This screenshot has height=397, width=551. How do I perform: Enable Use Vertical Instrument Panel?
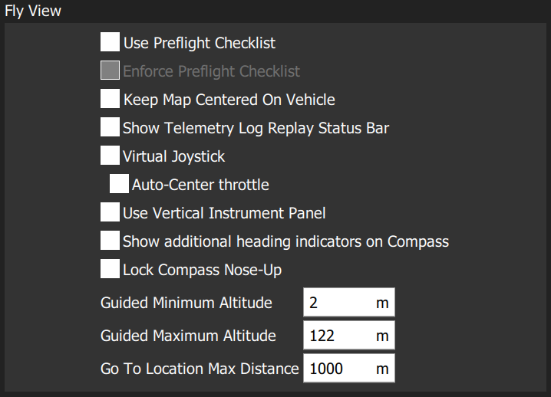(110, 212)
